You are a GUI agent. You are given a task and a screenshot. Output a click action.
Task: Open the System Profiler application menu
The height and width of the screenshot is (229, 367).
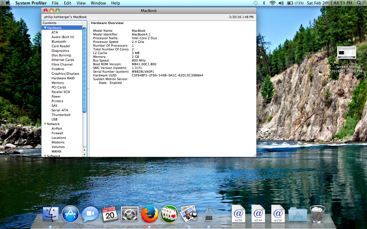31,3
